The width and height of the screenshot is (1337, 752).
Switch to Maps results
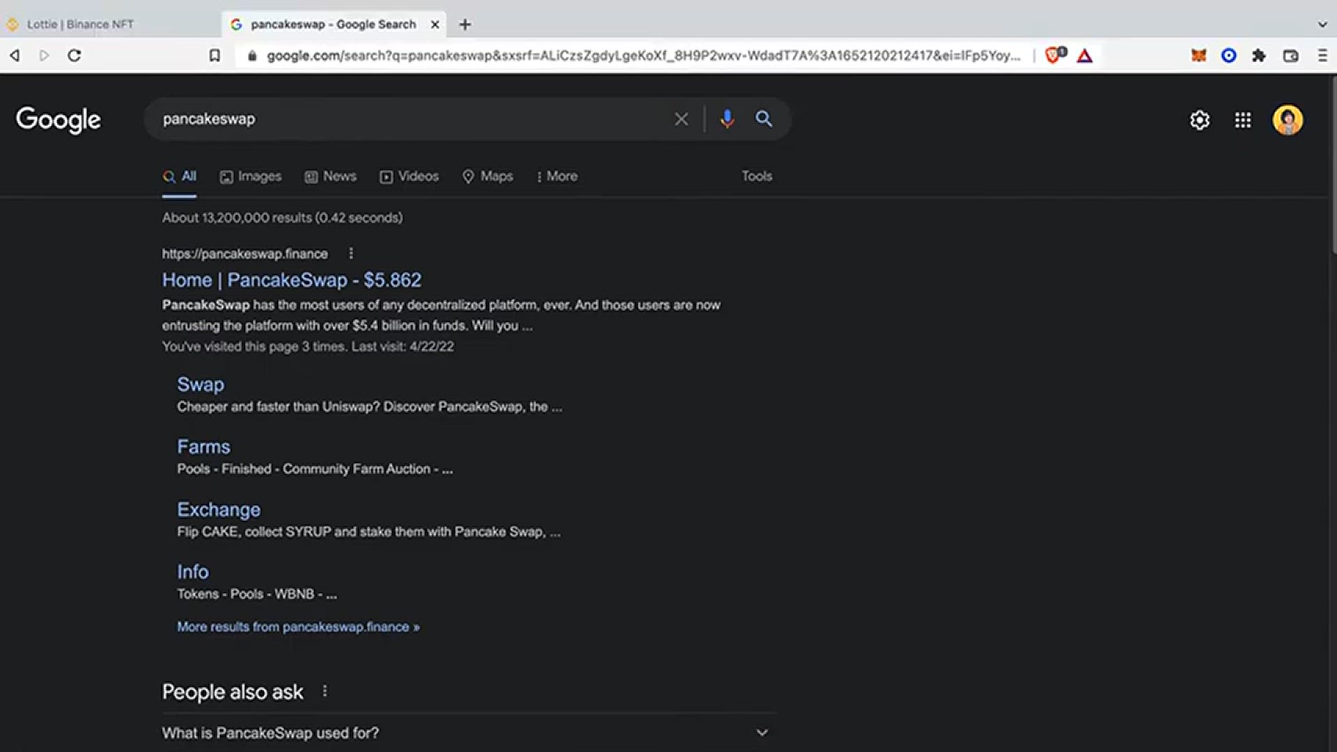[x=487, y=176]
